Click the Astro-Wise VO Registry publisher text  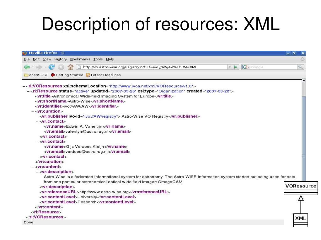pyautogui.click(x=145, y=116)
